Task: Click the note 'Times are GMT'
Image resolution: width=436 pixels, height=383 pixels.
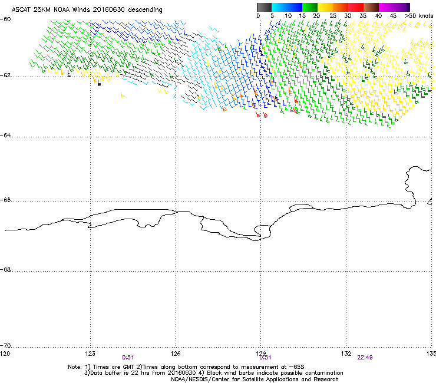Action: tap(114, 367)
